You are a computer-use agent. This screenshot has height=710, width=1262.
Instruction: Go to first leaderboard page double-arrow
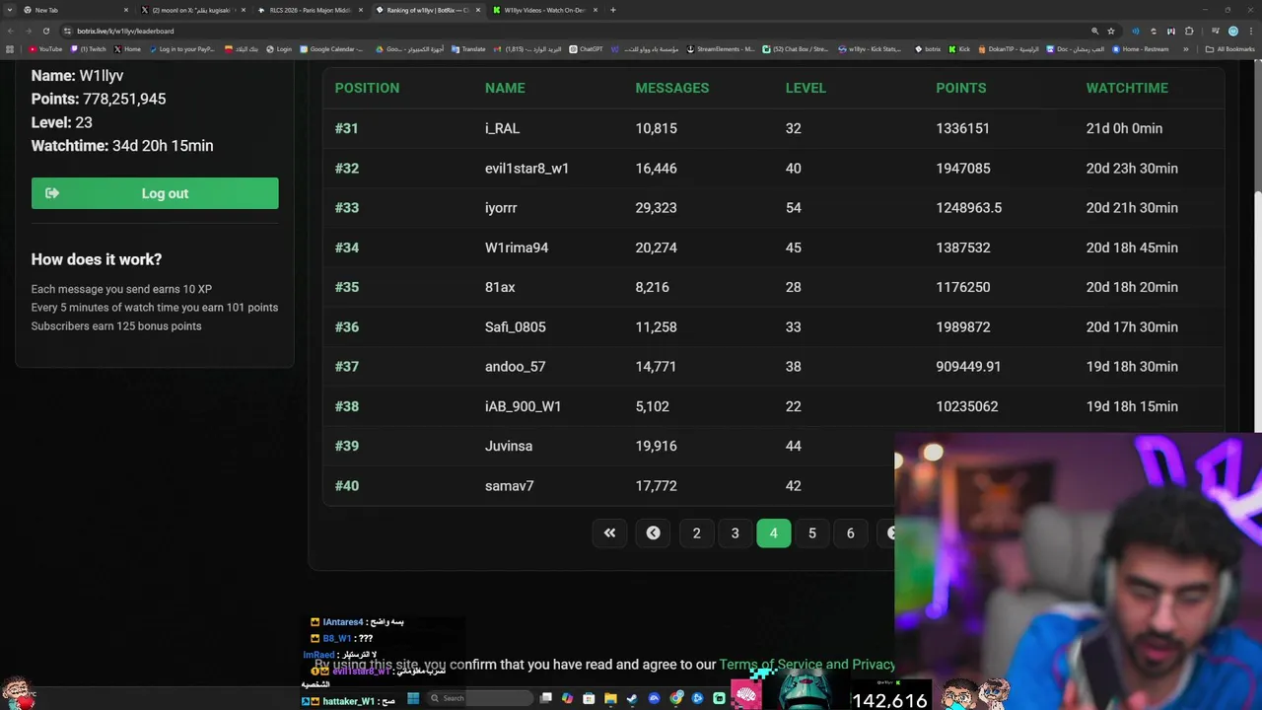(x=609, y=532)
